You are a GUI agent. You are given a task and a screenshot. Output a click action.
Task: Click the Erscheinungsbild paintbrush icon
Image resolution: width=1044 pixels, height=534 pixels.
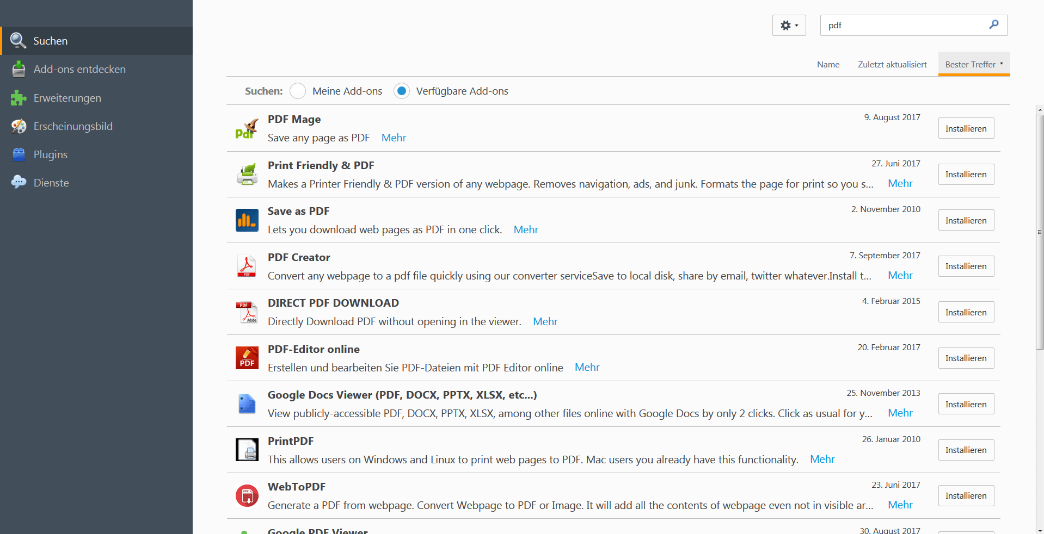coord(19,126)
